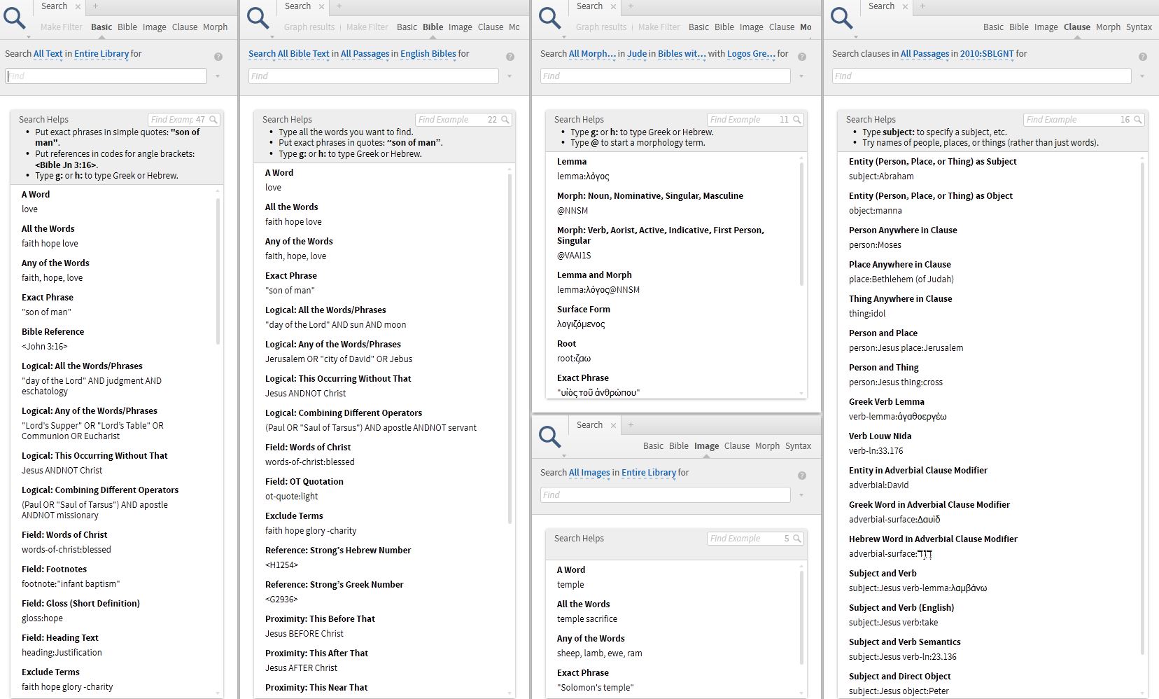Click the magnifier icon in the Morph search panel
1159x699 pixels.
point(549,18)
